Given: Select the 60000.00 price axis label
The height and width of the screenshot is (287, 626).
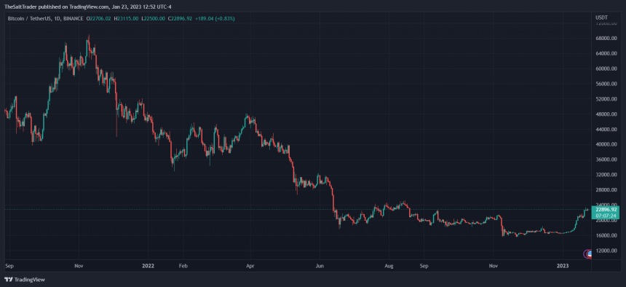Looking at the screenshot, I should pyautogui.click(x=606, y=68).
